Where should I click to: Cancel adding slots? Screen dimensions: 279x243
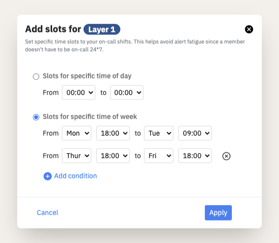point(48,213)
